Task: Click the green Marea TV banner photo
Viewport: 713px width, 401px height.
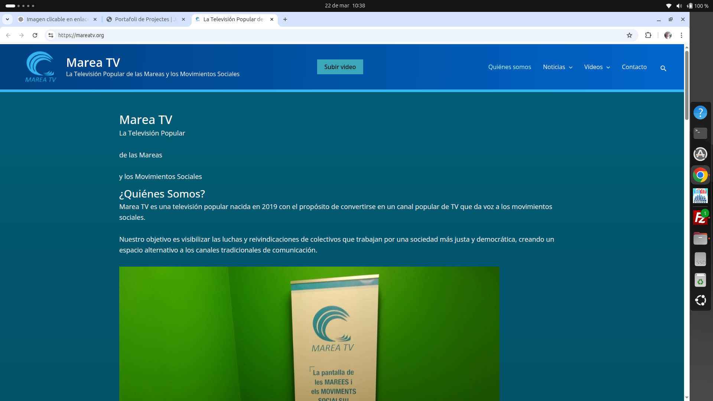Action: [309, 333]
